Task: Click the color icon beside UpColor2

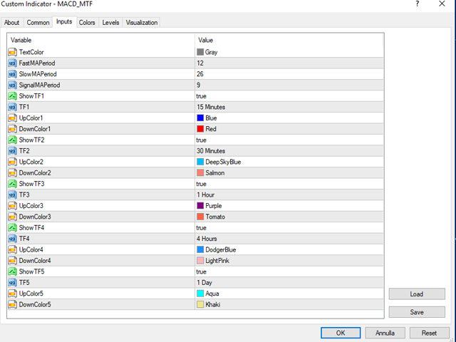Action: [13, 162]
